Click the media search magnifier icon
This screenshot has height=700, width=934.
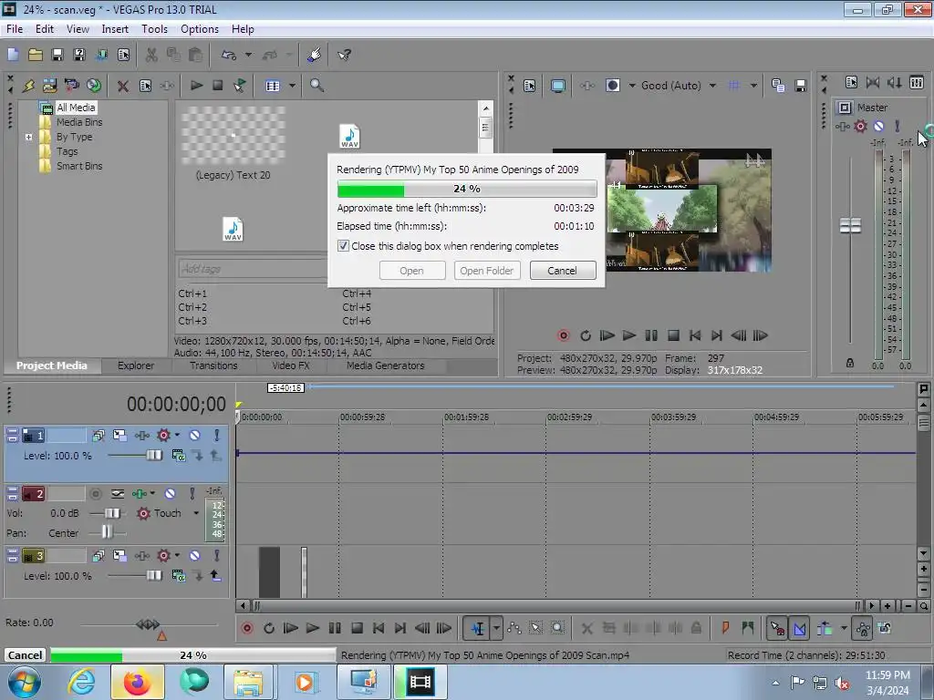(x=317, y=86)
